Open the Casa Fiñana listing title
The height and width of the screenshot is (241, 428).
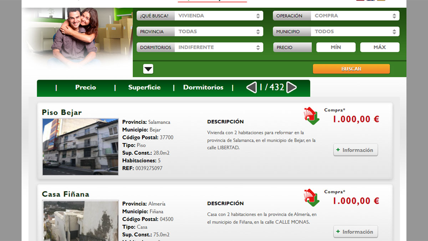pyautogui.click(x=66, y=194)
